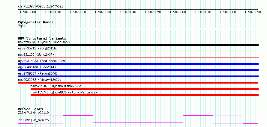Click the right arrowhead of the ruler
The height and width of the screenshot is (127, 267).
click(257, 9)
